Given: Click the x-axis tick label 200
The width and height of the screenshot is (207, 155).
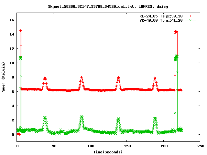Looking at the screenshot, I should coord(164,146).
